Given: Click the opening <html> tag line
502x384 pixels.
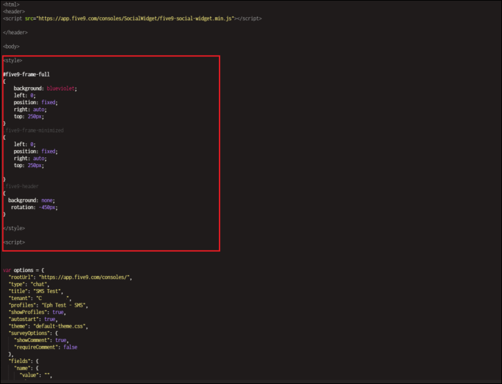Looking at the screenshot, I should 11,5.
